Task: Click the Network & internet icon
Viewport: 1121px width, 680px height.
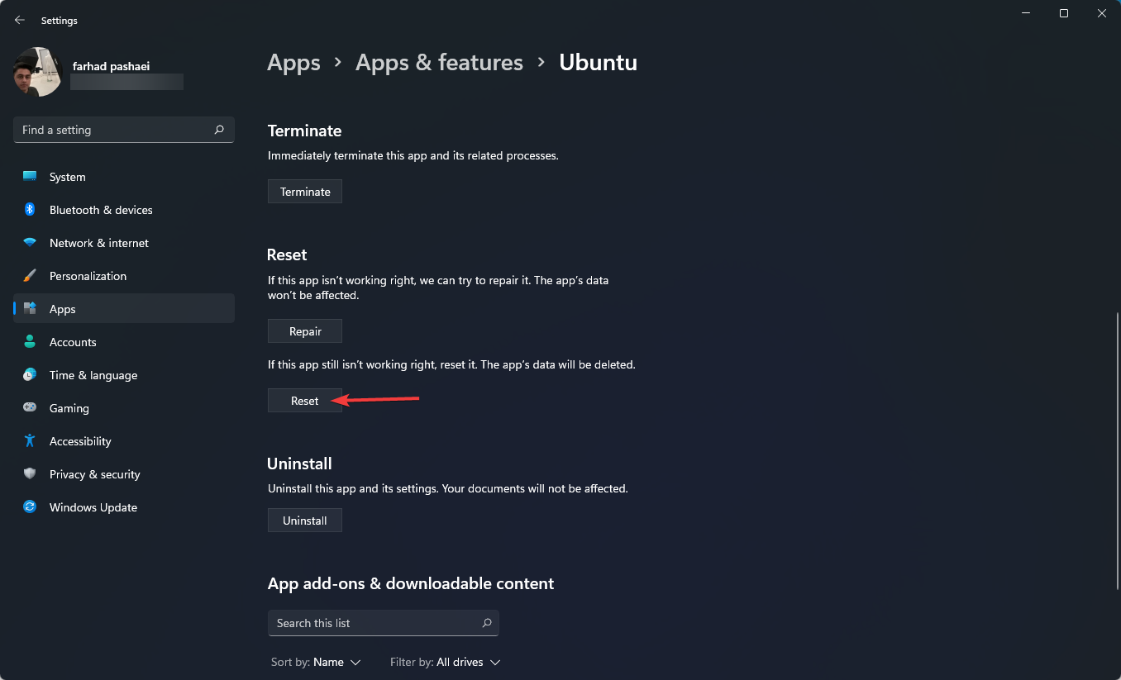Action: pos(29,242)
